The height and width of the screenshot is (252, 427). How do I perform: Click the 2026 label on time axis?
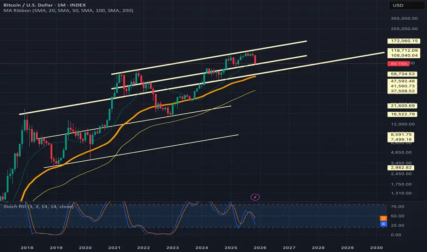(260, 247)
